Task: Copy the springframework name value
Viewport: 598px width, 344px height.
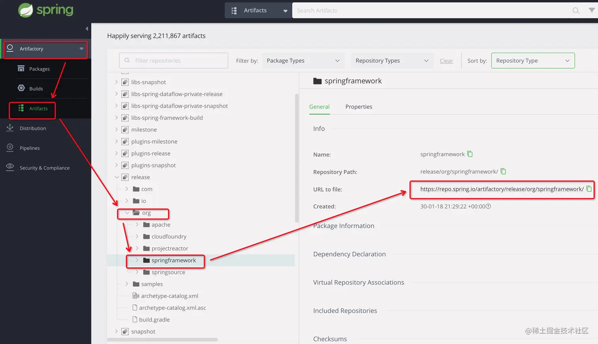Action: [x=470, y=154]
